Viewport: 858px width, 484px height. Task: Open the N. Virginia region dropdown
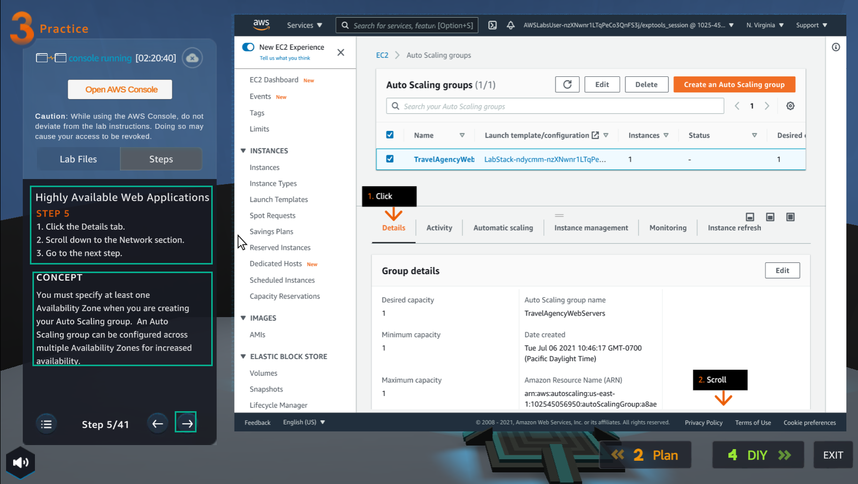click(765, 25)
